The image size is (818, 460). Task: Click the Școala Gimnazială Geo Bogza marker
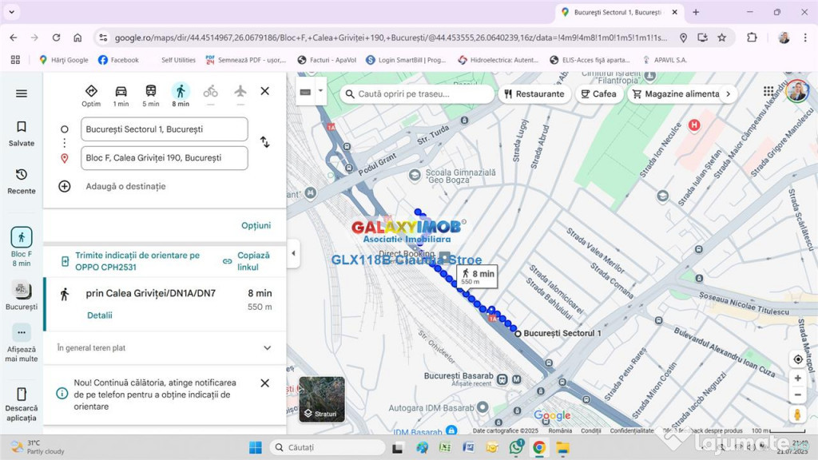click(415, 175)
